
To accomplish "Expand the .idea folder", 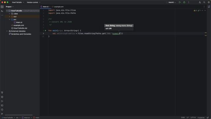I will tap(10, 14).
